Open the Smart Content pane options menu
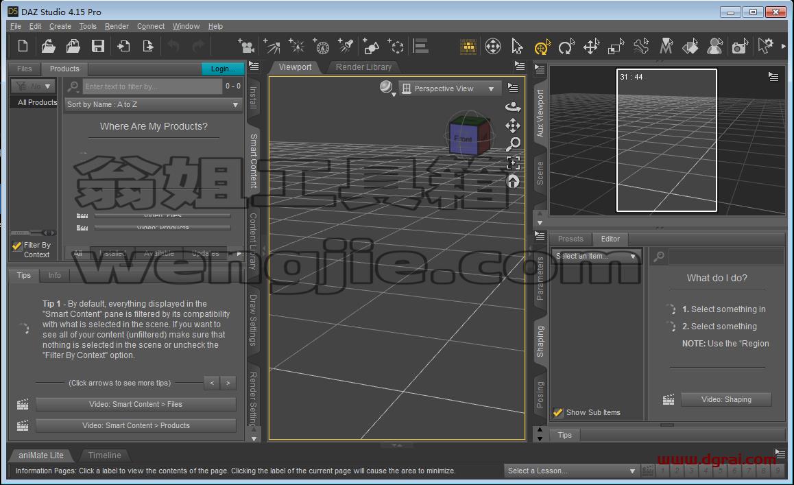The image size is (794, 485). click(254, 67)
